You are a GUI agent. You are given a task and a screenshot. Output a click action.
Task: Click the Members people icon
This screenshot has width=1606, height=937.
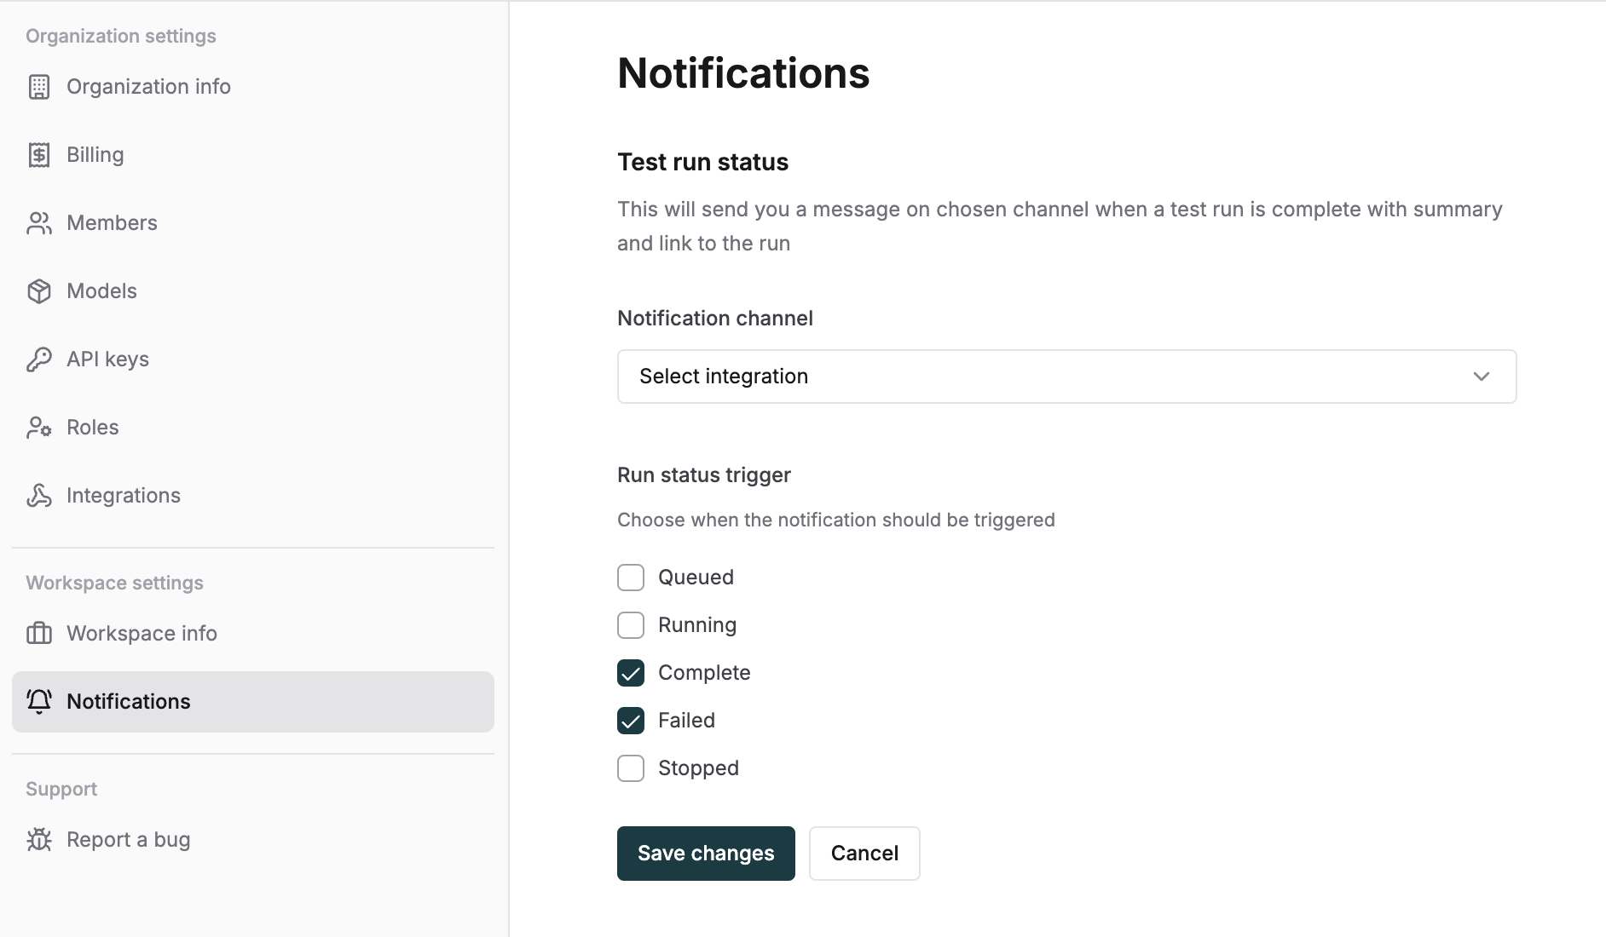tap(40, 222)
